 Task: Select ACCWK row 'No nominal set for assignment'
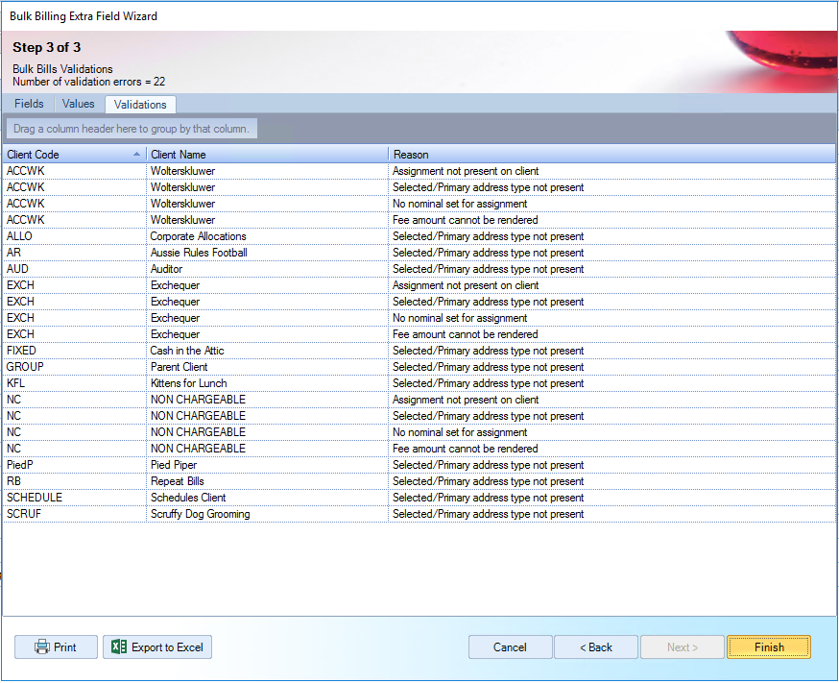click(x=419, y=204)
